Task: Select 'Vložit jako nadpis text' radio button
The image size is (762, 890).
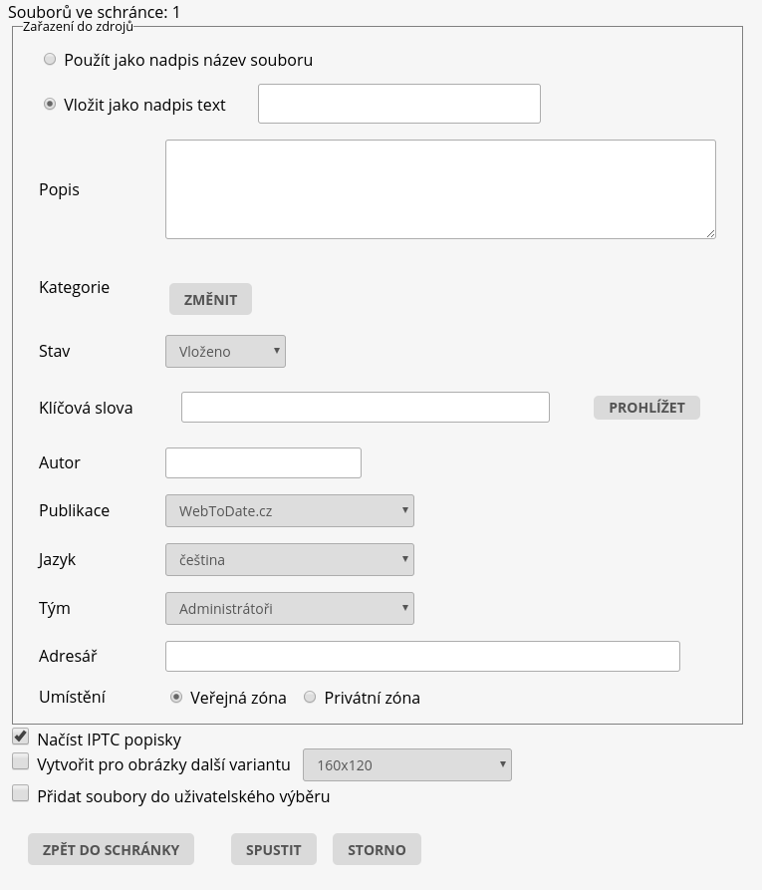Action: tap(50, 105)
